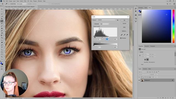Open the layer blend mode dropdown
Screen dimensions: 176x99
click(144, 75)
